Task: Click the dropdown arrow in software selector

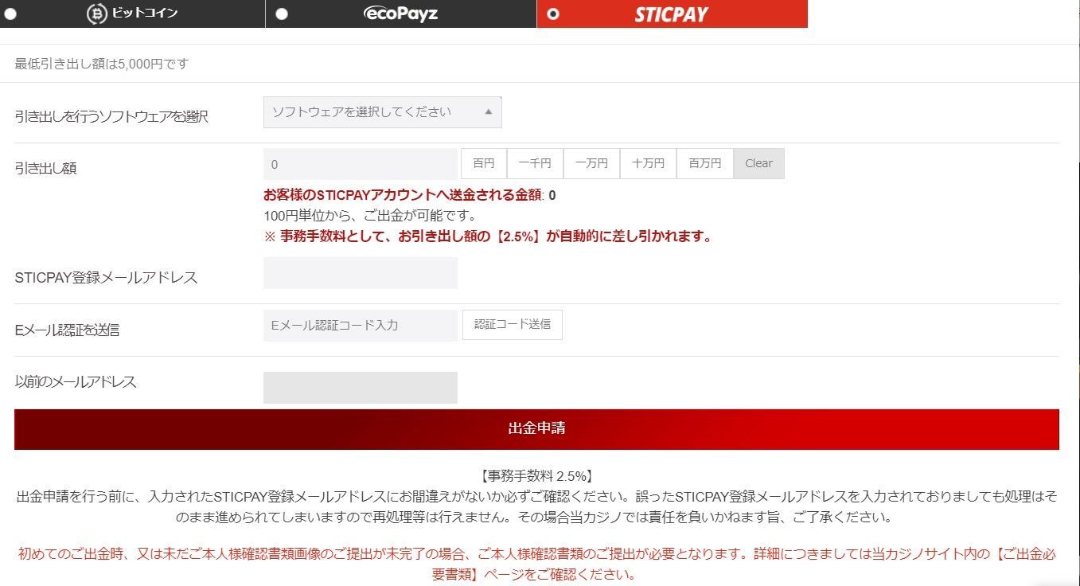Action: click(489, 112)
